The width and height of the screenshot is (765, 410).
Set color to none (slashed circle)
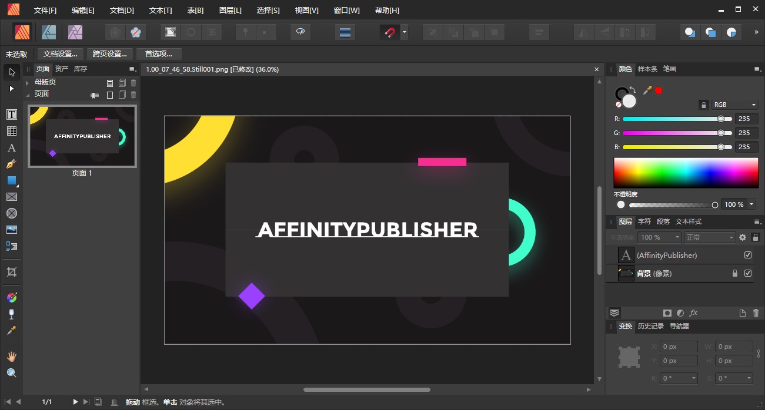pos(619,105)
